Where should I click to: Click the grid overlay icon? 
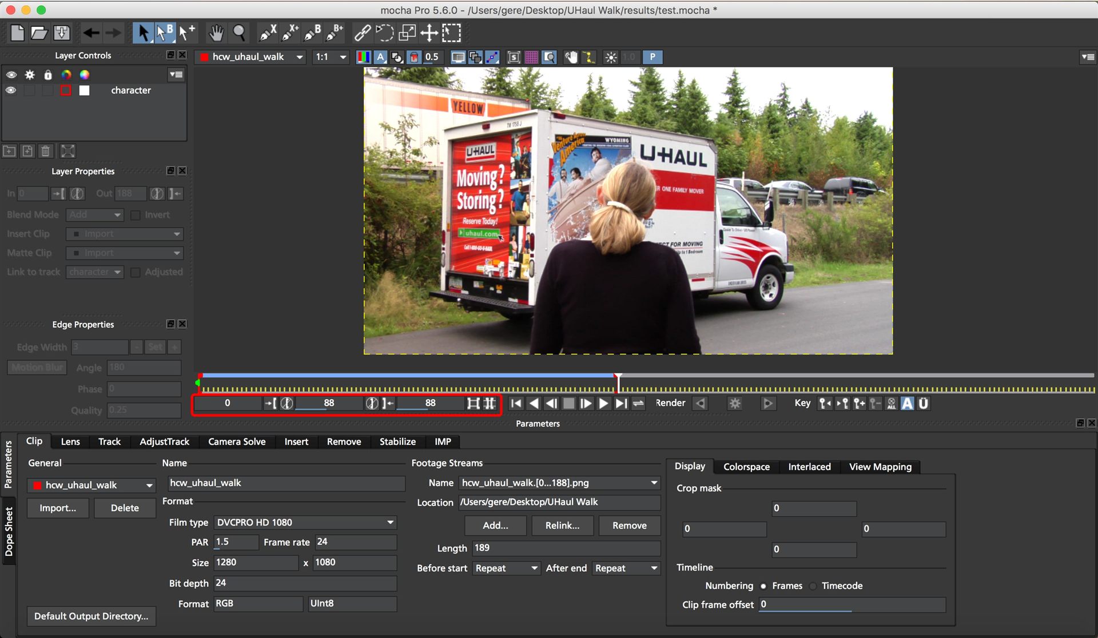click(531, 57)
